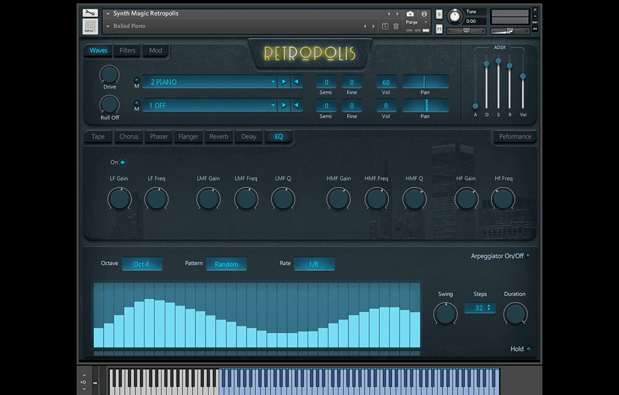Screen dimensions: 619x395
Task: Toggle the EQ On switch
Action: click(x=122, y=163)
